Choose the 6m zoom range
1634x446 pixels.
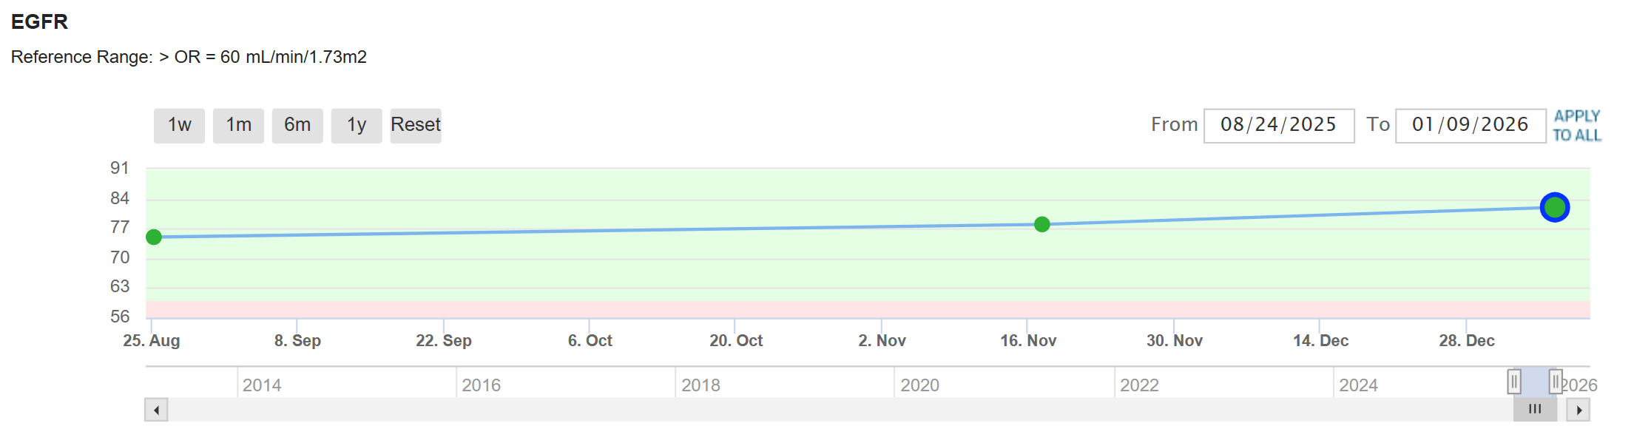(297, 125)
